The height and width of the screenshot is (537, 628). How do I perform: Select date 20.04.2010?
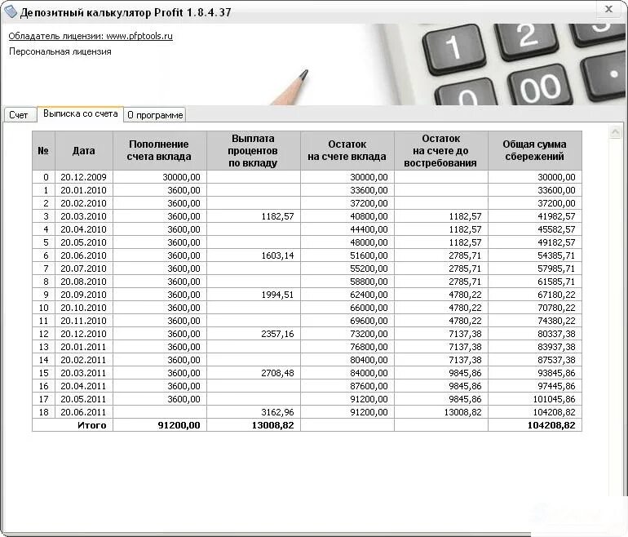(x=84, y=229)
